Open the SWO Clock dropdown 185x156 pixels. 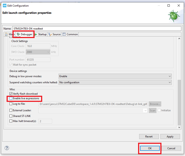tap(38, 52)
